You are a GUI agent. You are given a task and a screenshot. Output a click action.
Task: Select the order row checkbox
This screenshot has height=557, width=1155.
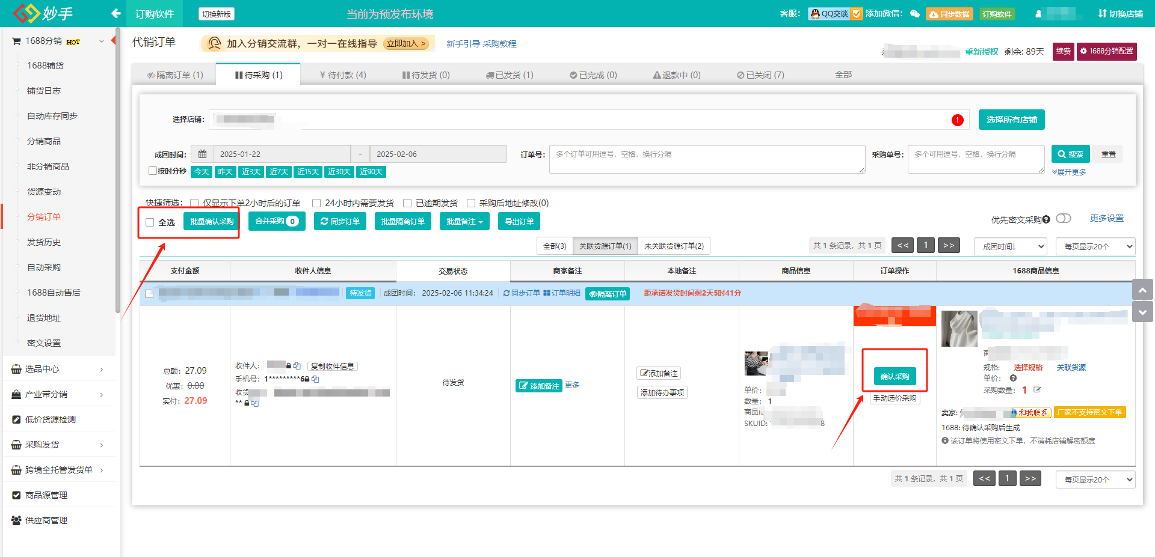tap(149, 294)
